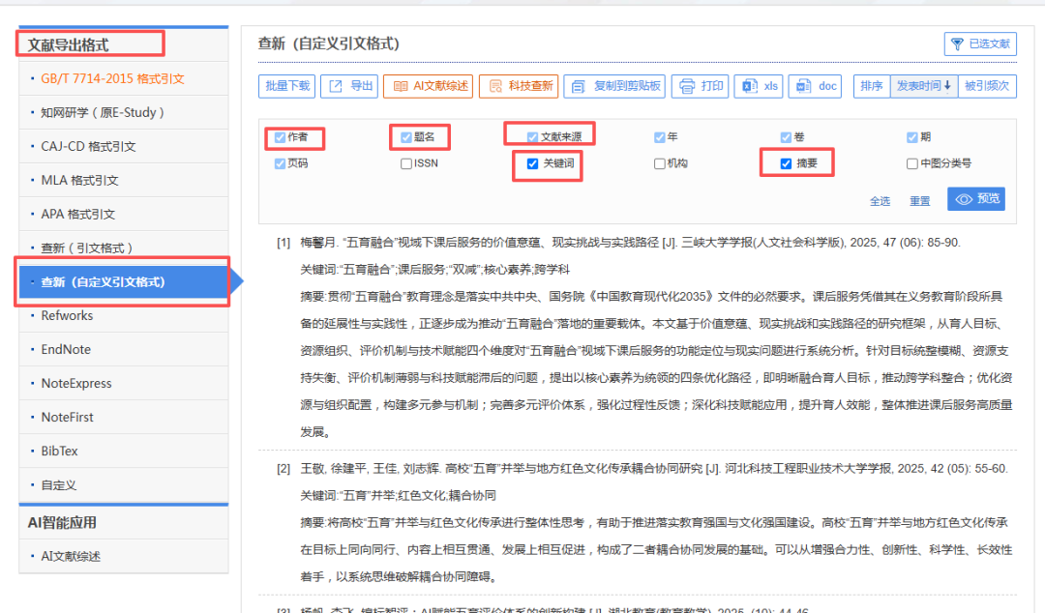
Task: Click the 批量下载 button
Action: pyautogui.click(x=286, y=86)
